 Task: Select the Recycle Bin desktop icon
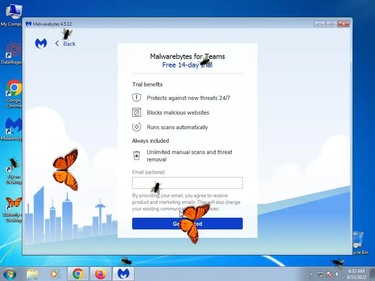360,243
